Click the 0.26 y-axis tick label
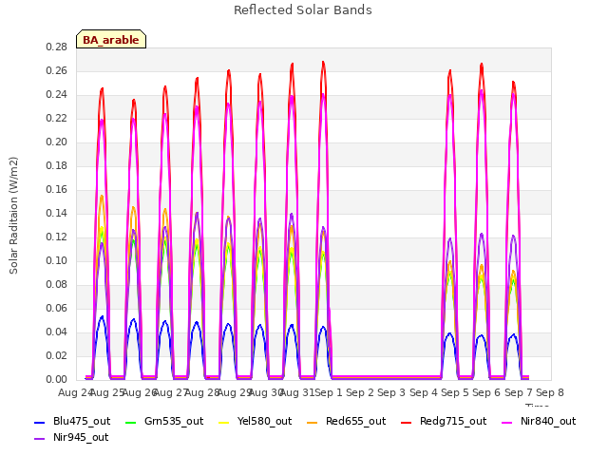The image size is (608, 456). pos(57,70)
